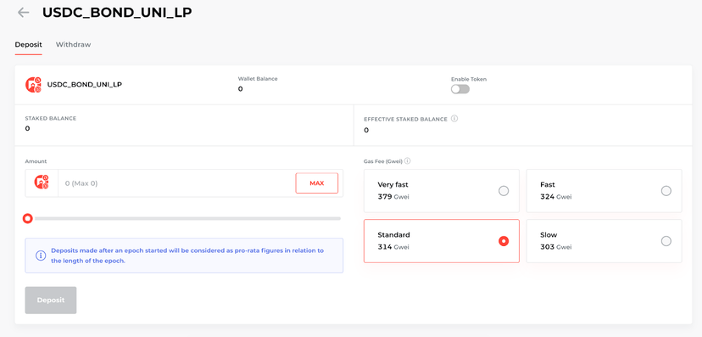Click the MAX button
Screen dimensions: 702x337
point(316,183)
